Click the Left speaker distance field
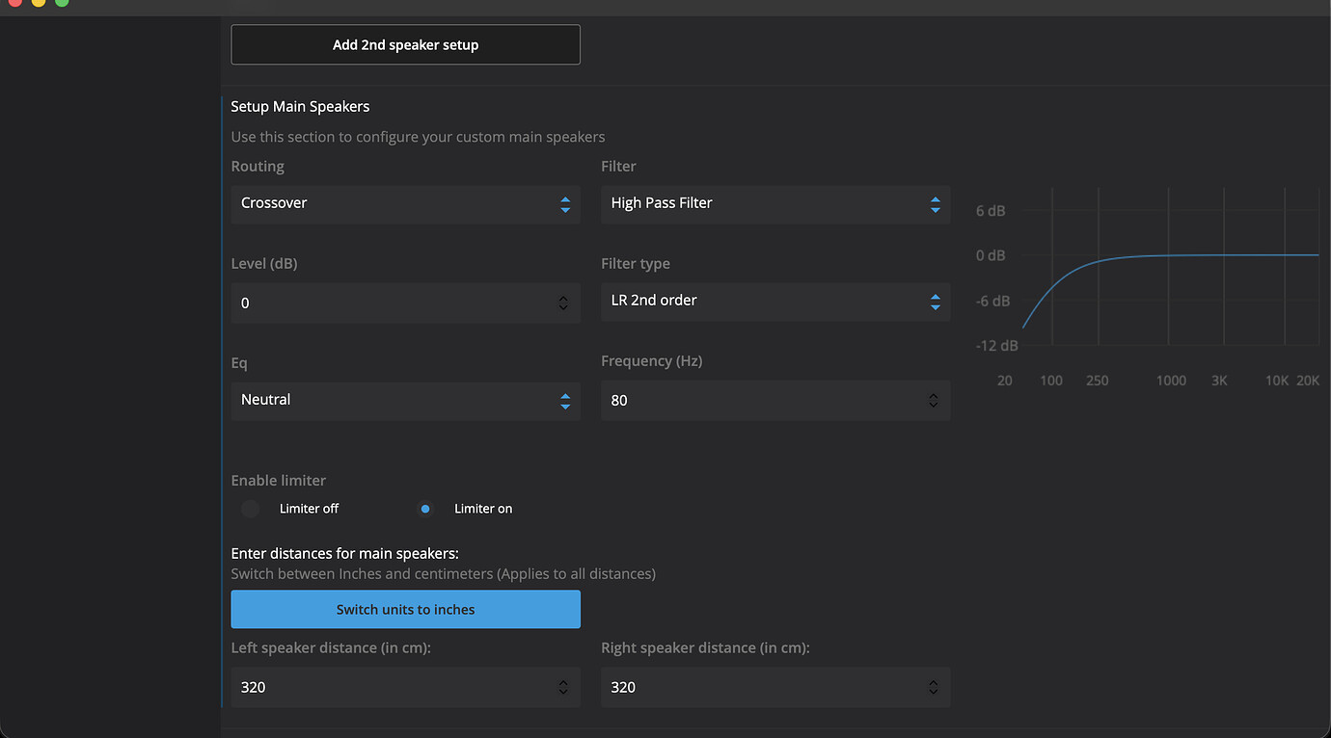 (386, 688)
